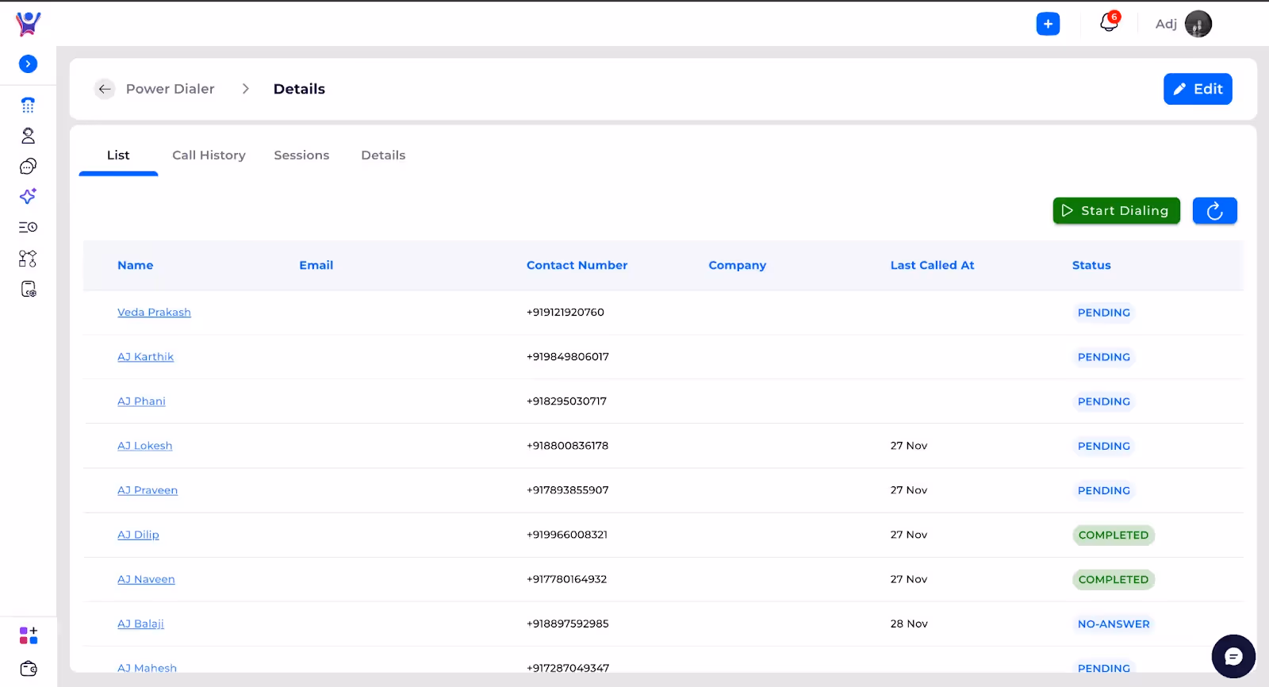
Task: Open the workflow nodes icon in sidebar
Action: pos(28,259)
